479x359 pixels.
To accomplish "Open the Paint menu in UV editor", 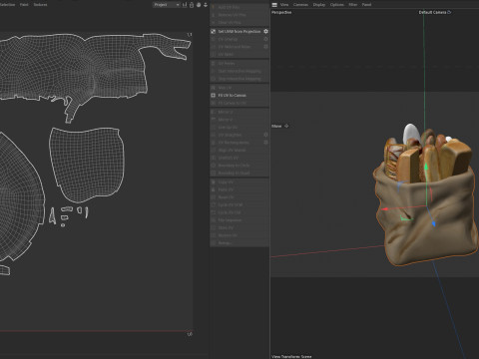I will pos(24,5).
